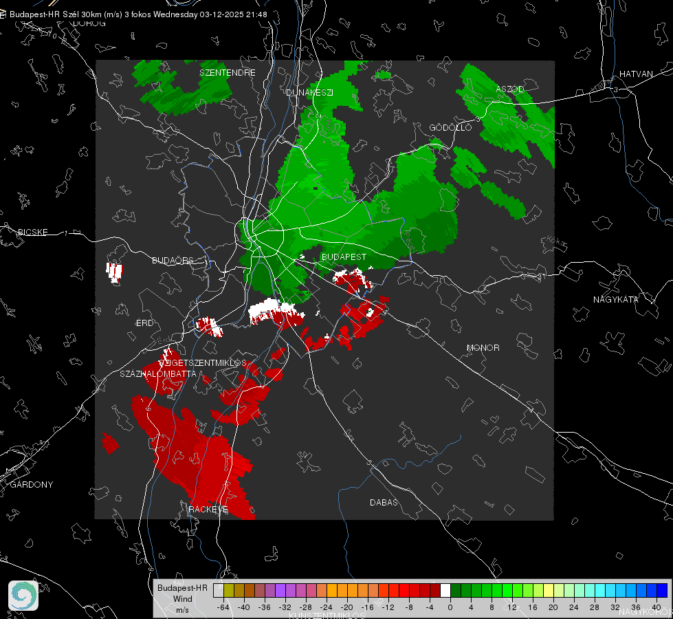The image size is (673, 619).
Task: Click the GÖDÖLLŐ town label
Action: click(x=450, y=127)
